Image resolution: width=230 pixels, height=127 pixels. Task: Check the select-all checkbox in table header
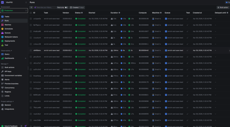tap(31, 13)
